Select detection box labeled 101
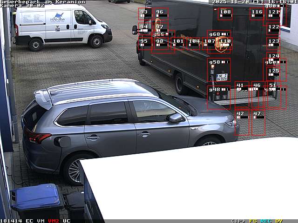Image resolution: width=298 pixels, height=223 pixels. tap(178, 44)
